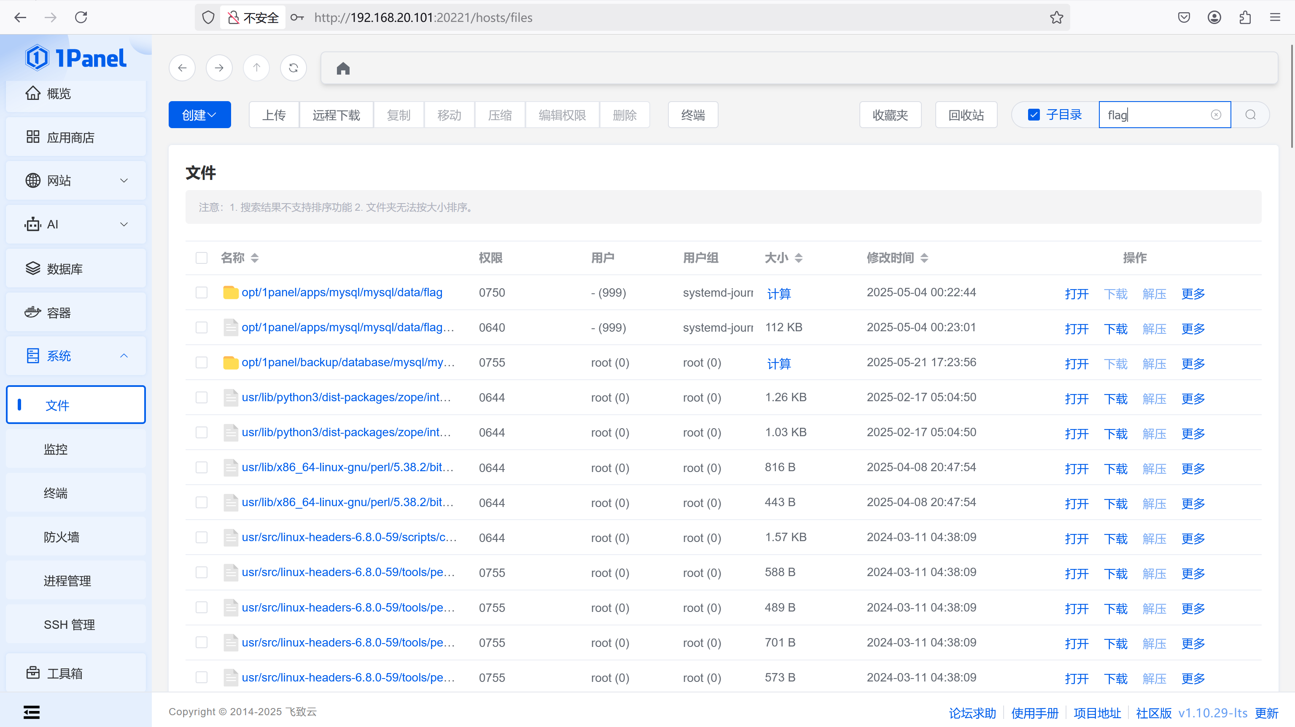
Task: Go to 防火墙 firewall submenu
Action: [x=61, y=537]
